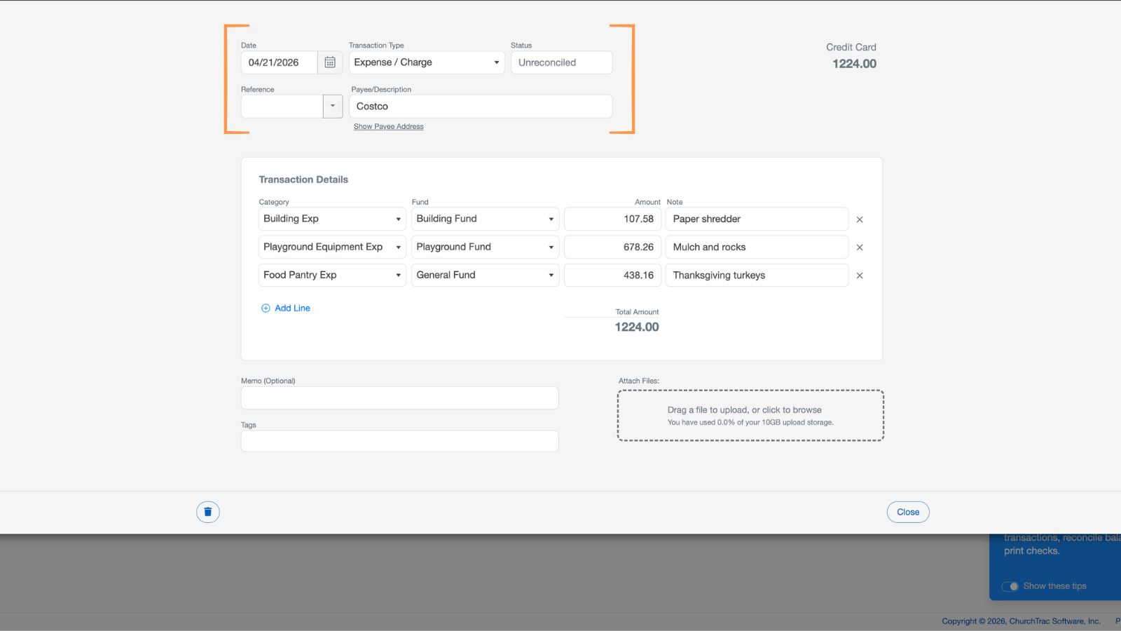Screen dimensions: 1121x631
Task: Click the Add Line plus icon
Action: 266,308
